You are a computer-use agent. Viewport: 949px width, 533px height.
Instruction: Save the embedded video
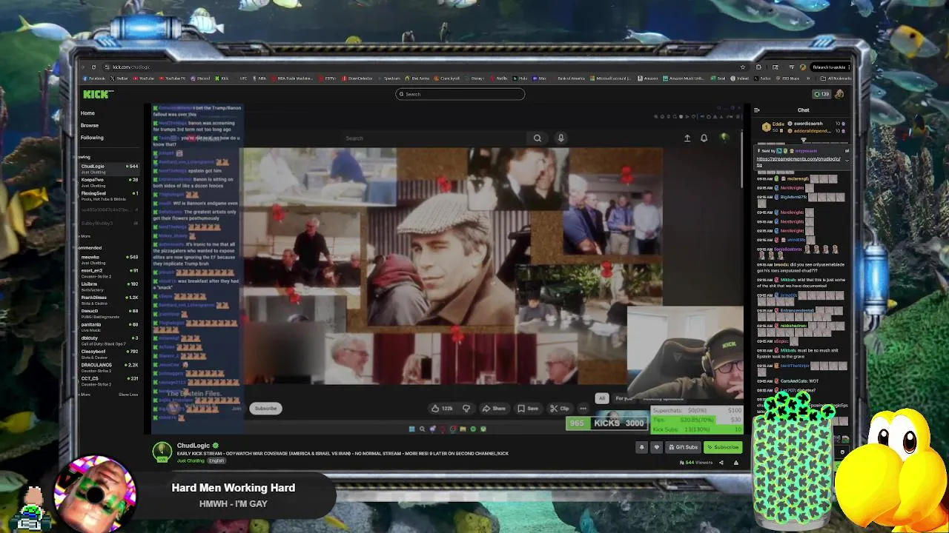pyautogui.click(x=529, y=408)
